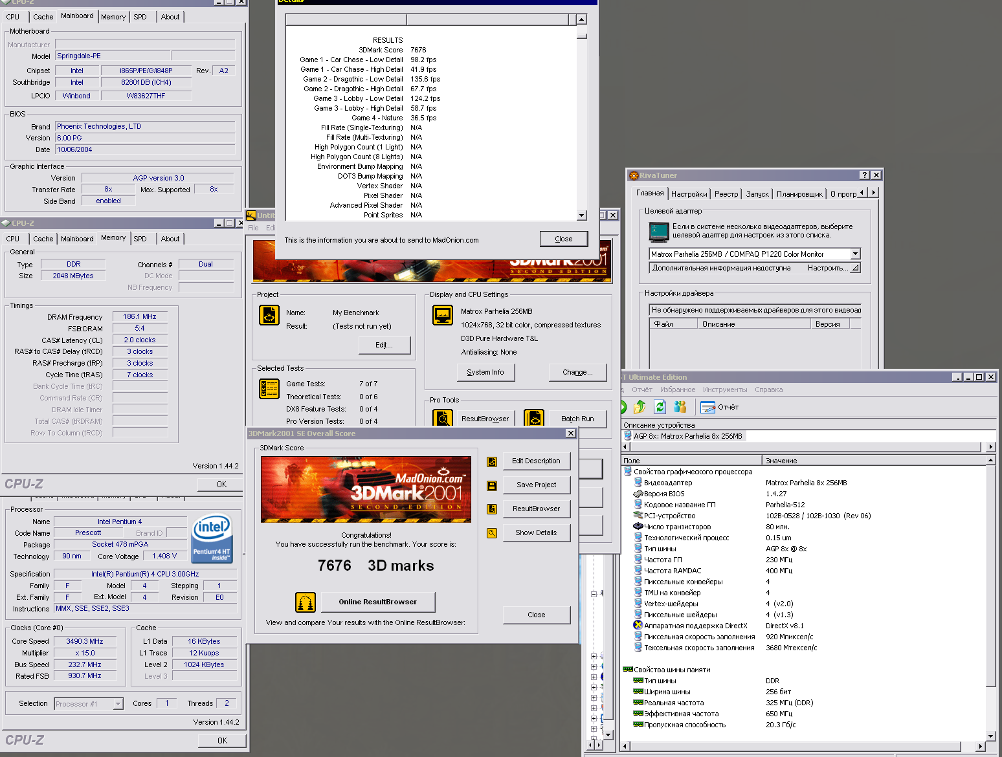Click the Everest refresh toolbar icon
Viewport: 1002px width, 757px height.
(660, 406)
